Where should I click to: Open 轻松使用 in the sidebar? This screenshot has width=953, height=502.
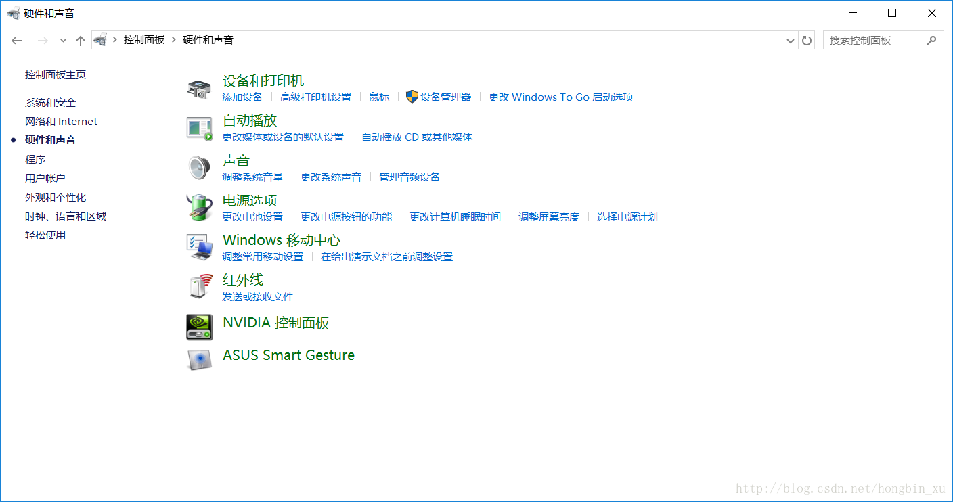coord(45,235)
